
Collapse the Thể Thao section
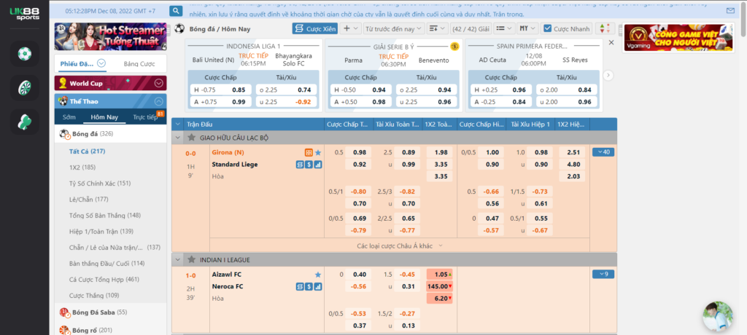coord(158,102)
